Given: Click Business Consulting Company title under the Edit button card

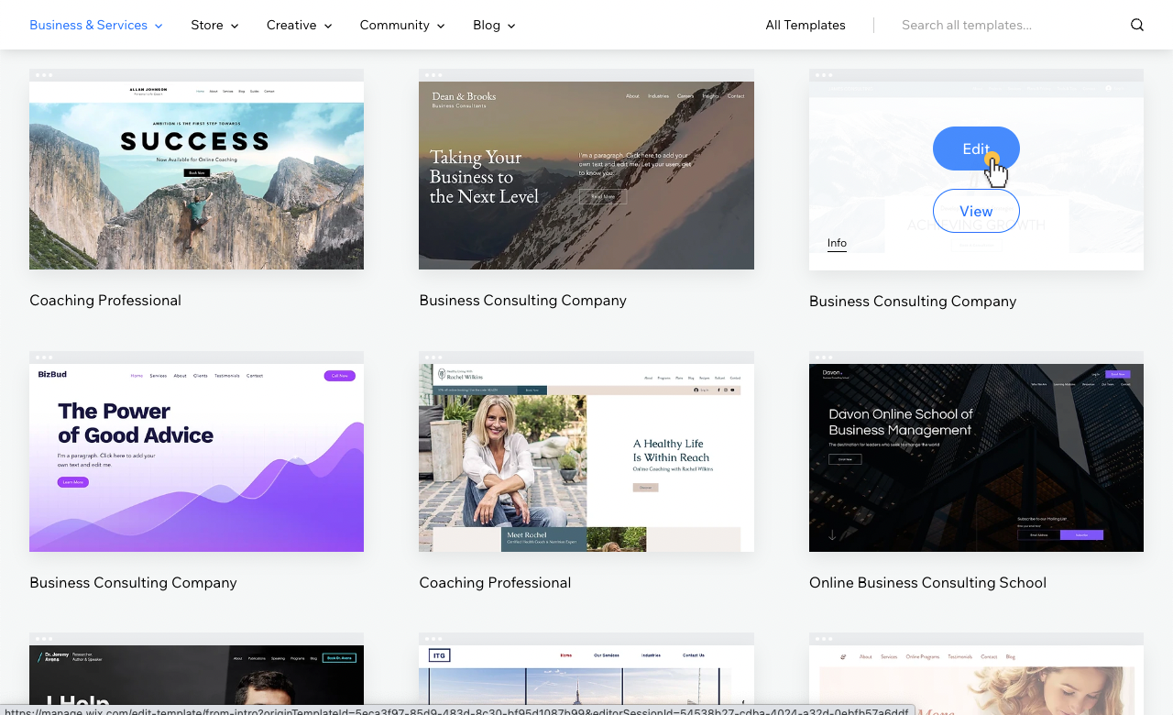Looking at the screenshot, I should coord(913,301).
